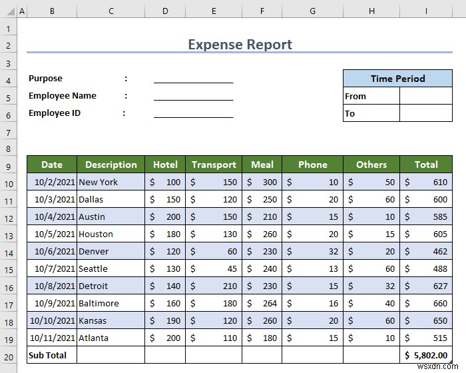Click the Meal column heading
466x373 pixels.
(x=262, y=165)
